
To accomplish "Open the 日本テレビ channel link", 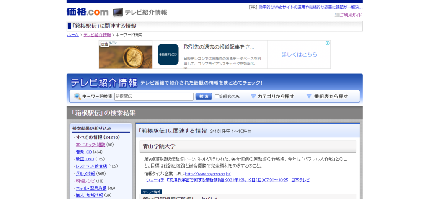I will click(300, 180).
